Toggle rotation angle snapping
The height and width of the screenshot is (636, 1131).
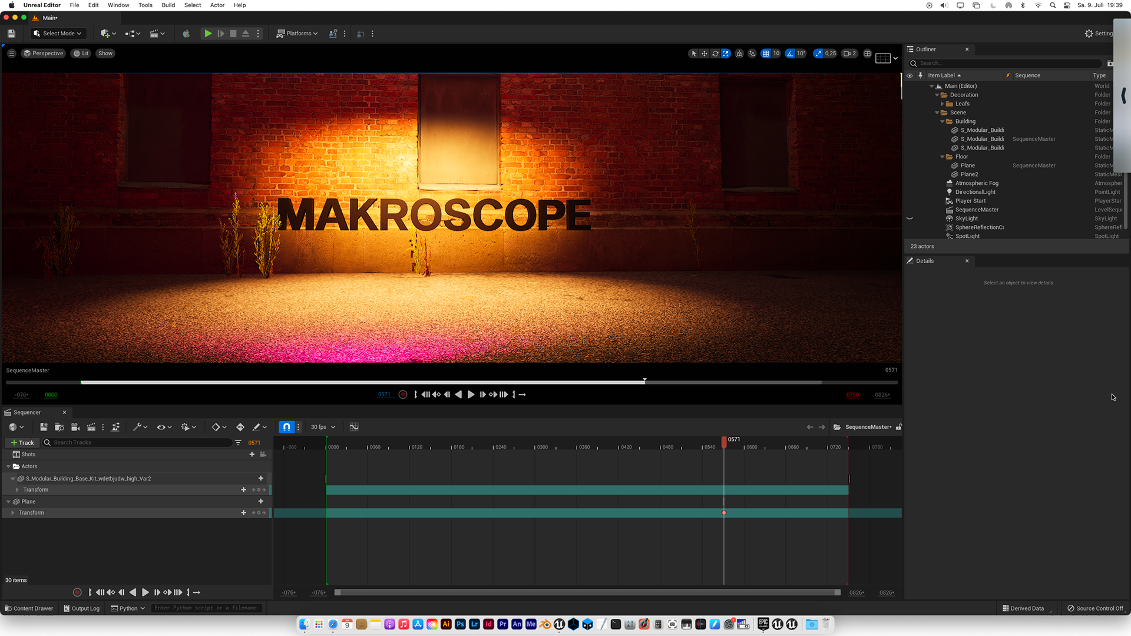click(790, 54)
